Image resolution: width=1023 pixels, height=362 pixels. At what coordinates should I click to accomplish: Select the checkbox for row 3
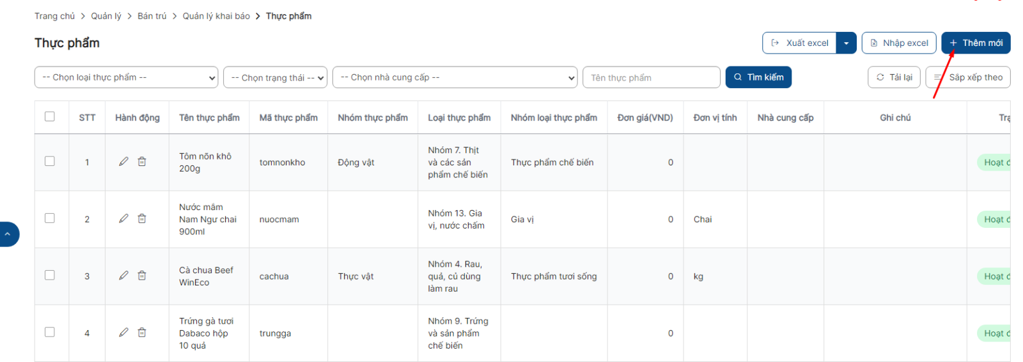[50, 275]
